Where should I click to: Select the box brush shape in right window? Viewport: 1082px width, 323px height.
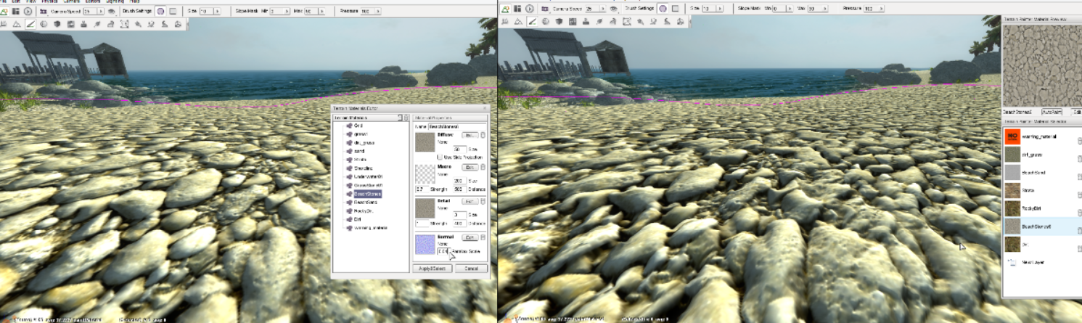675,9
